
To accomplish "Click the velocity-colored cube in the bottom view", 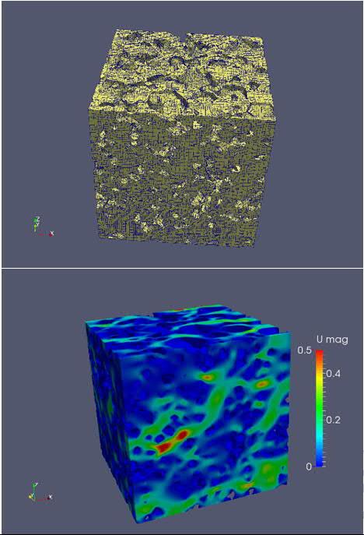I will click(x=187, y=414).
